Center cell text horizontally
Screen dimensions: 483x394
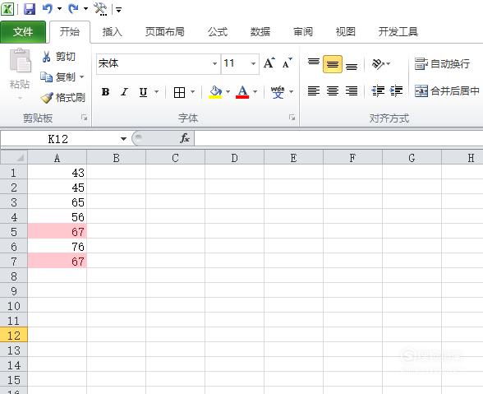[x=333, y=91]
